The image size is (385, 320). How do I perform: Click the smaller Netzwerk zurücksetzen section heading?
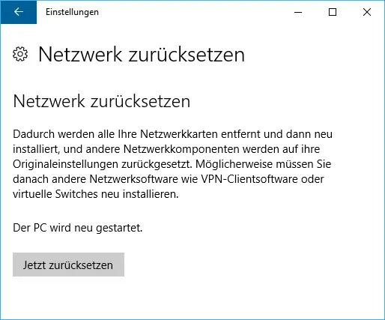tap(102, 101)
